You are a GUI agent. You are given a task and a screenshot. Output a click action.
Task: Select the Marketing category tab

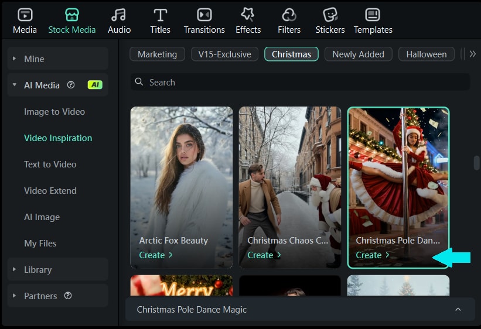(158, 54)
